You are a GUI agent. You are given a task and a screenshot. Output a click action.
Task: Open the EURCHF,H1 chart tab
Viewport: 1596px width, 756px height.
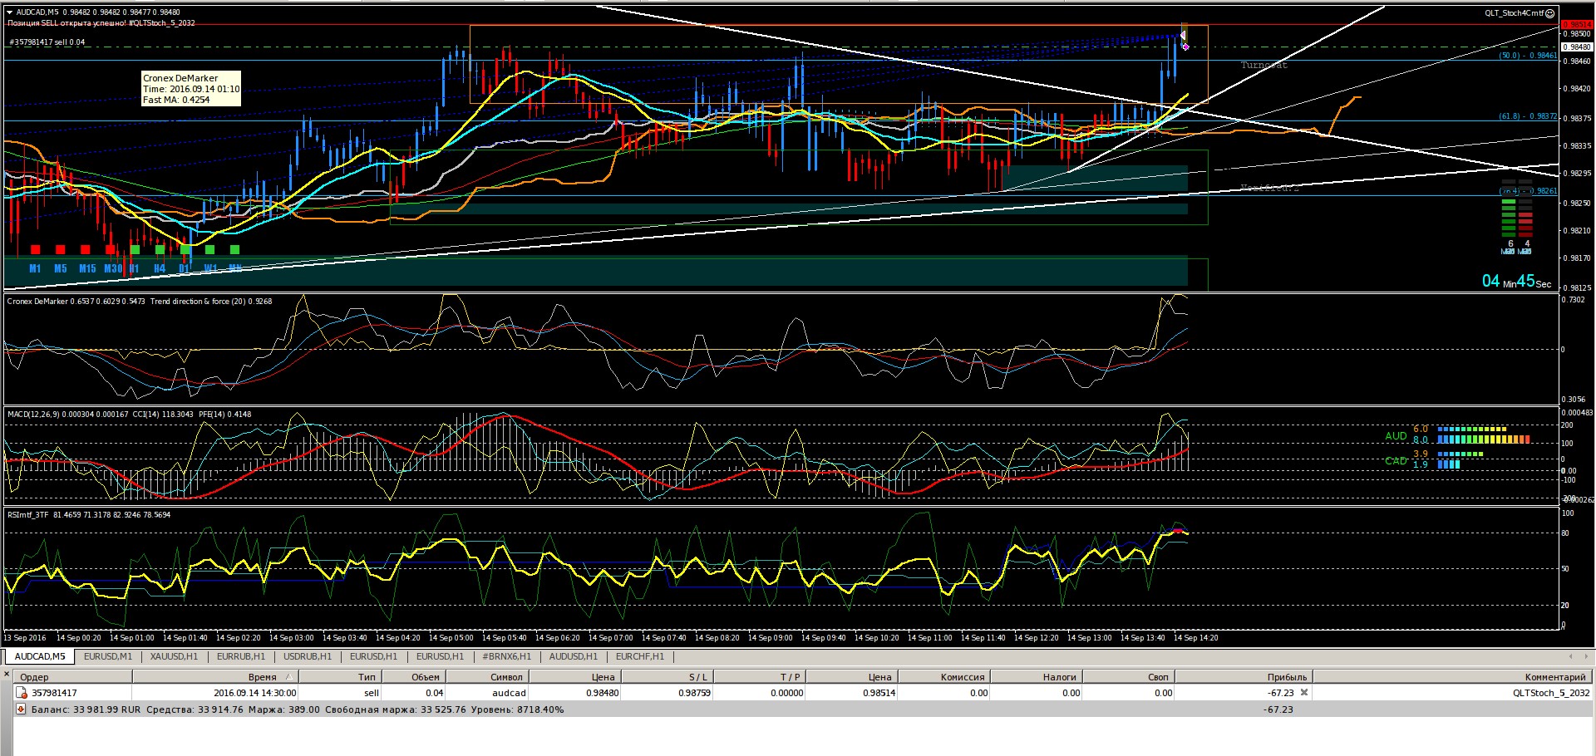click(639, 656)
